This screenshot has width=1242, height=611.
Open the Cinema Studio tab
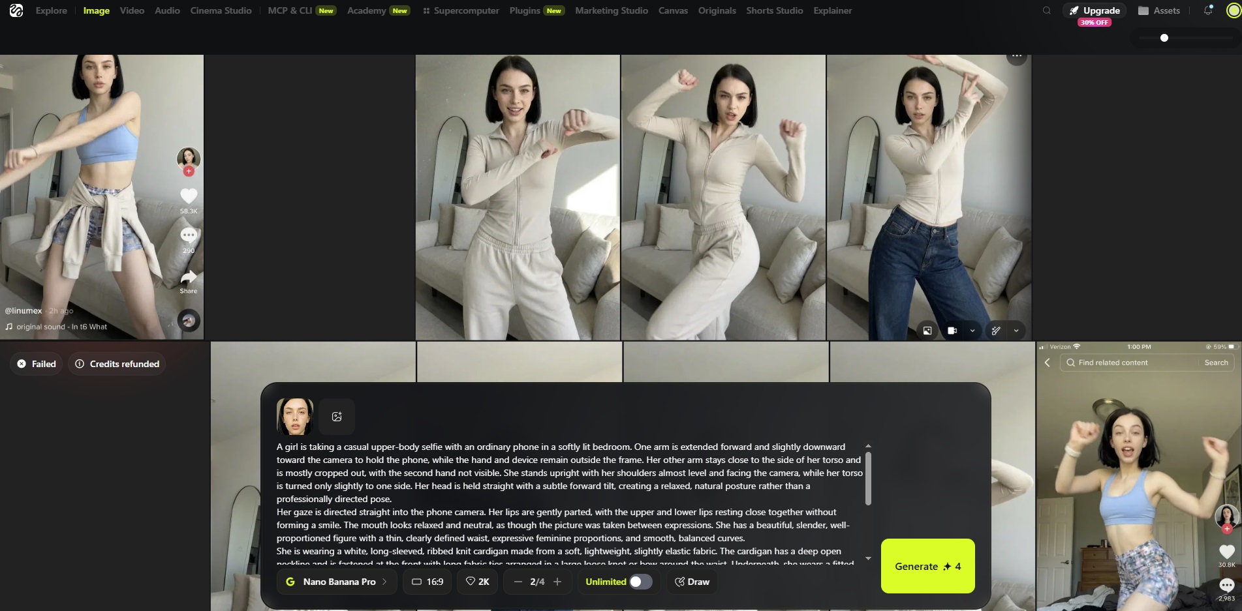click(x=221, y=10)
